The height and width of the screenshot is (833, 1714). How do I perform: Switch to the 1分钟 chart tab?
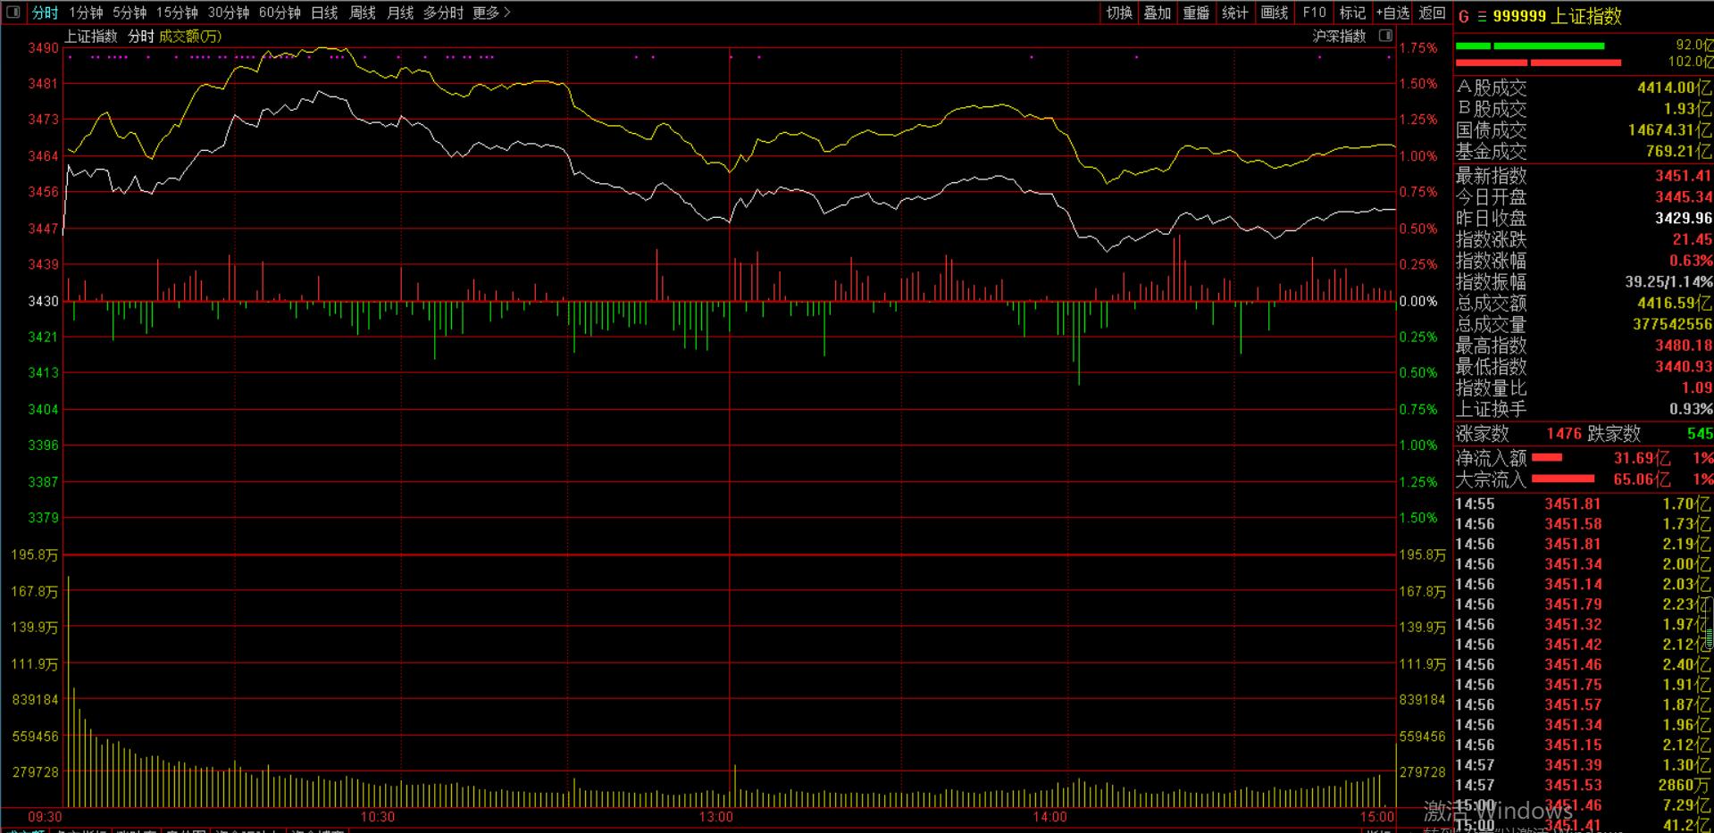click(x=86, y=12)
